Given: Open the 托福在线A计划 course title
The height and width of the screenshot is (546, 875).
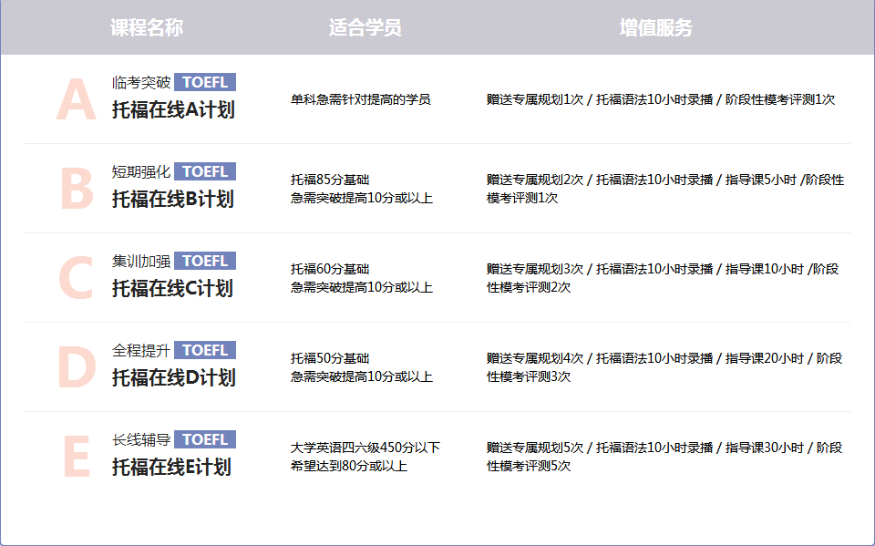Looking at the screenshot, I should point(173,110).
